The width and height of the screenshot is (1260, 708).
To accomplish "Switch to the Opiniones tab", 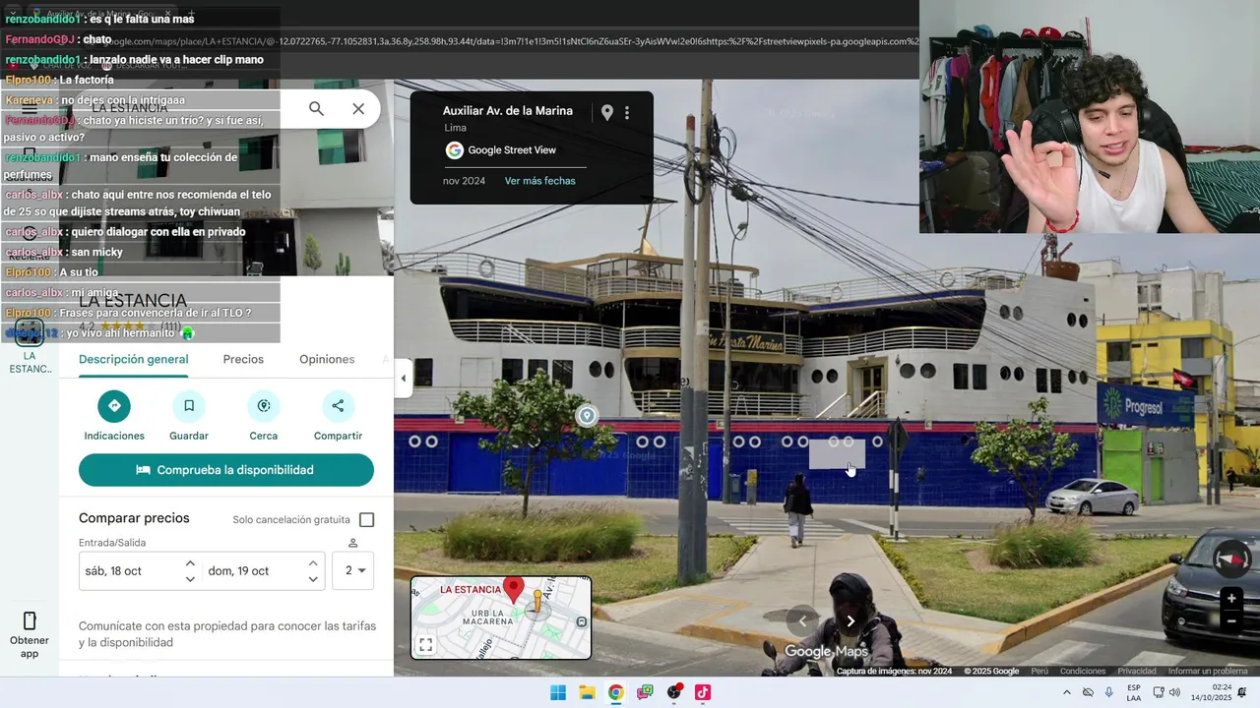I will [x=327, y=360].
